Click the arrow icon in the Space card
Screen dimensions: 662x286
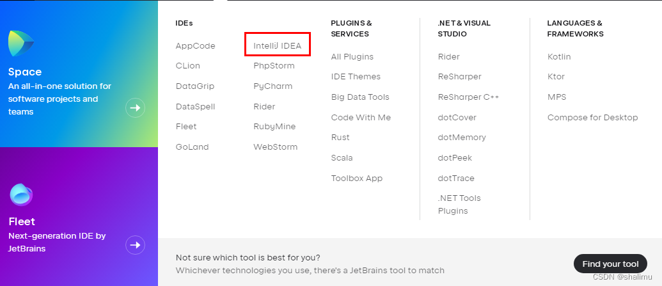click(135, 108)
